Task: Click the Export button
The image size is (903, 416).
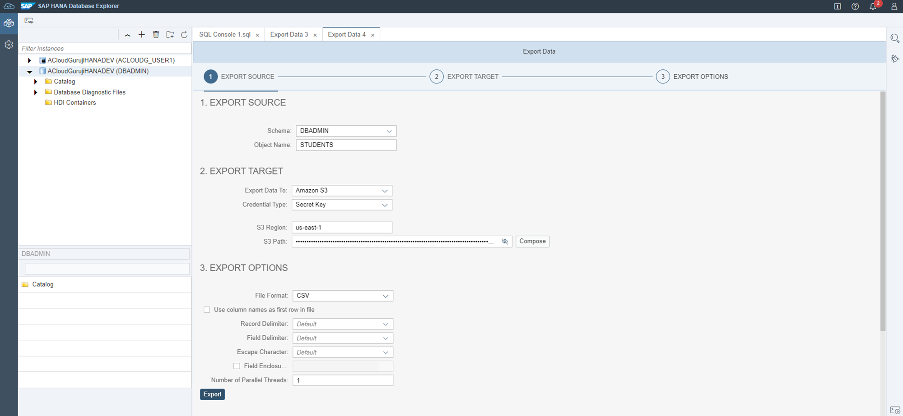Action: 212,394
